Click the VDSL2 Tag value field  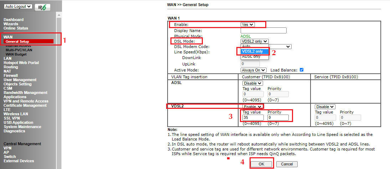[253, 118]
